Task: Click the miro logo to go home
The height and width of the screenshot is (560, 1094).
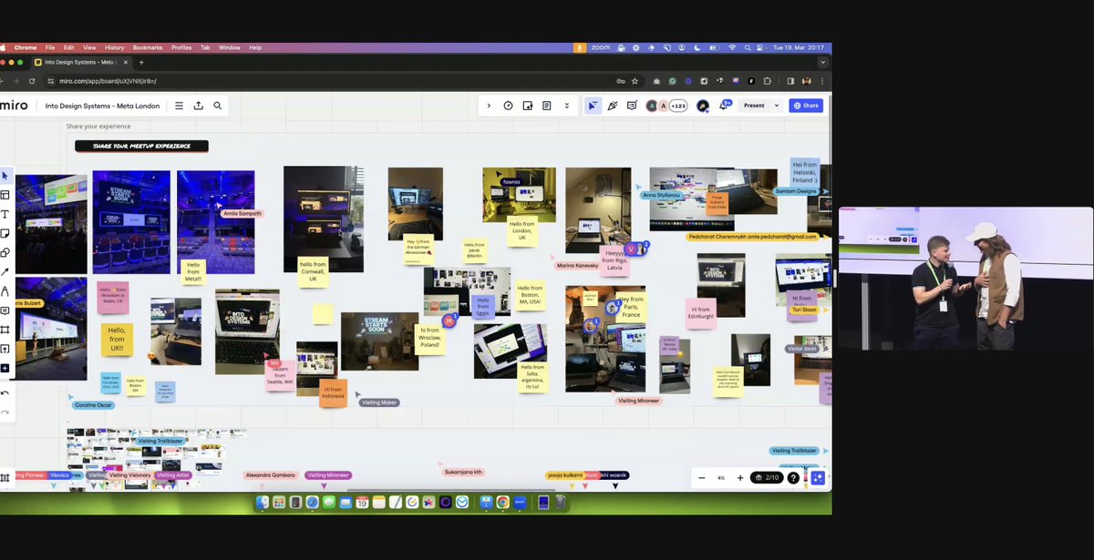Action: click(14, 106)
